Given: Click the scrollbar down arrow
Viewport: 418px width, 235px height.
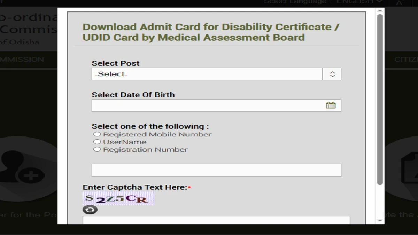Looking at the screenshot, I should [x=379, y=220].
